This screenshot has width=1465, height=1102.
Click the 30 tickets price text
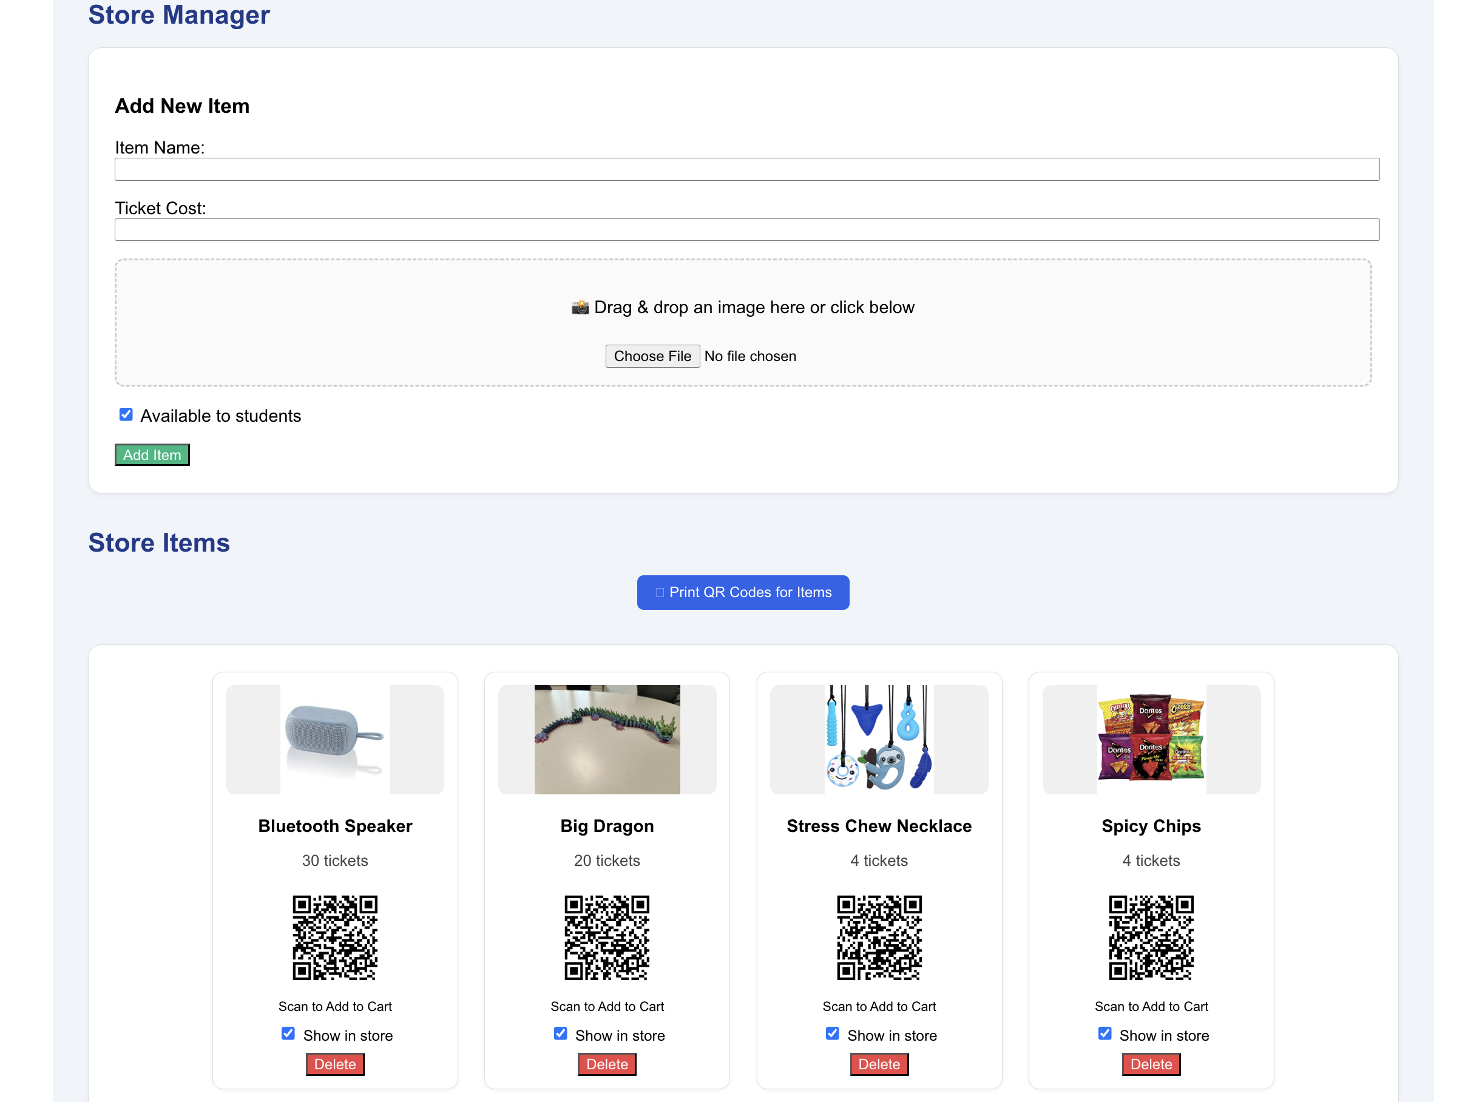(335, 860)
